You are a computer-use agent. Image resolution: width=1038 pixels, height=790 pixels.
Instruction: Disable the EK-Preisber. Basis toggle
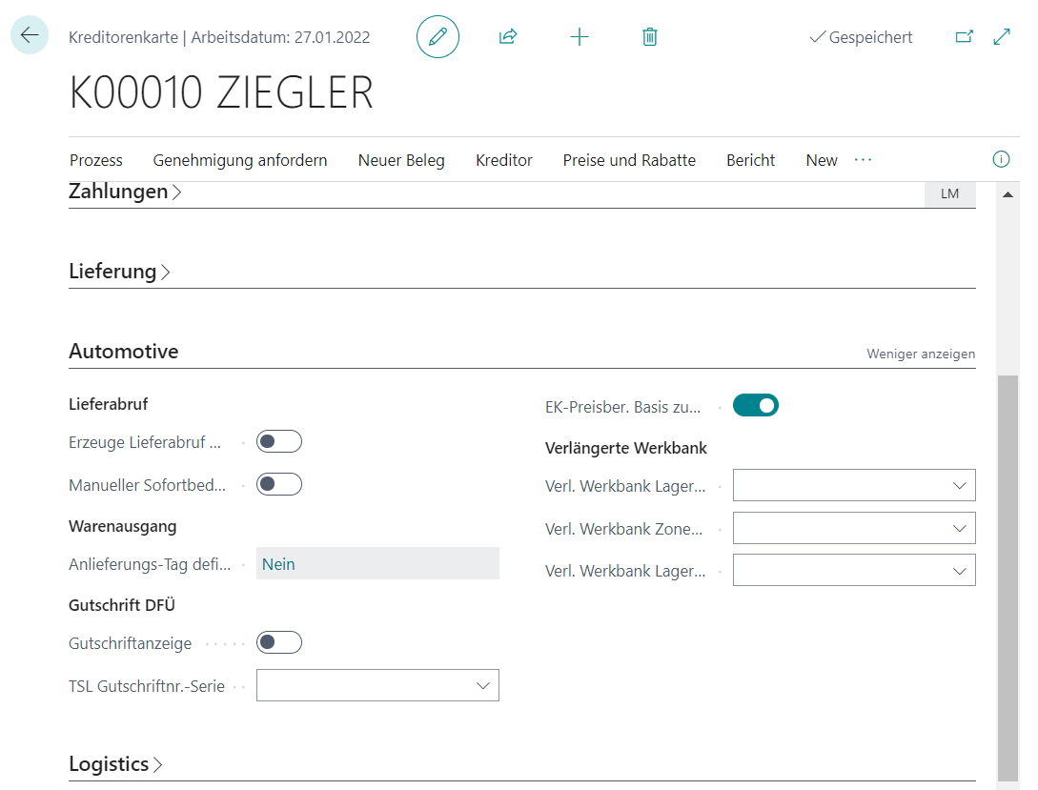coord(755,406)
